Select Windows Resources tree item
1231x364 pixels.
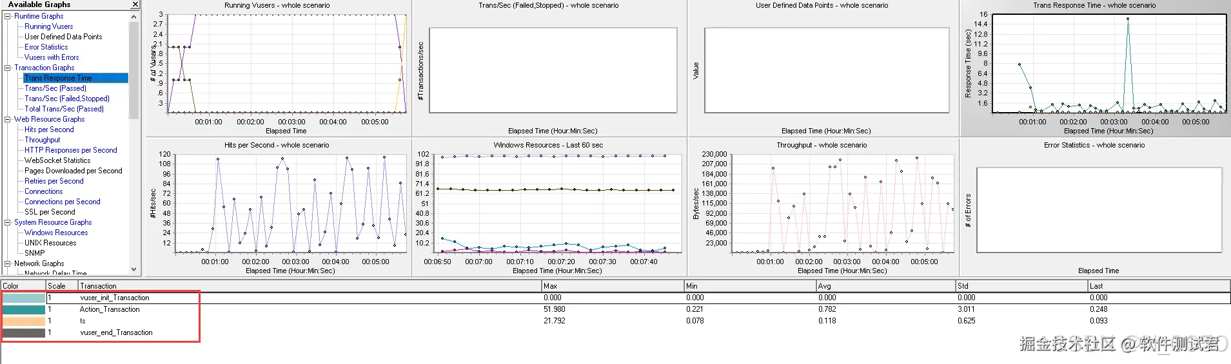tap(56, 233)
